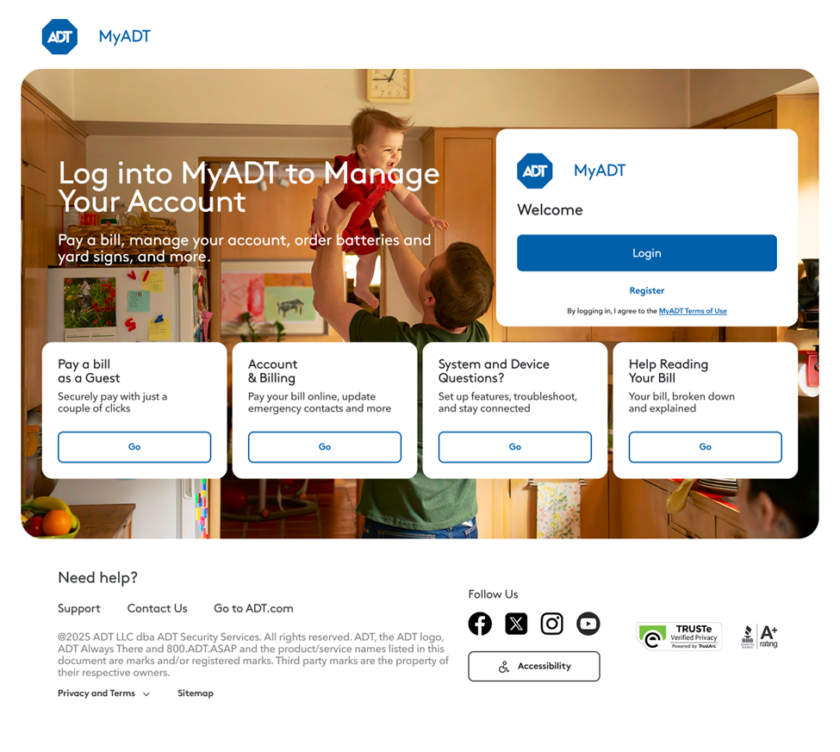The width and height of the screenshot is (840, 752).
Task: Click the copyright notice paragraph
Action: [x=252, y=655]
